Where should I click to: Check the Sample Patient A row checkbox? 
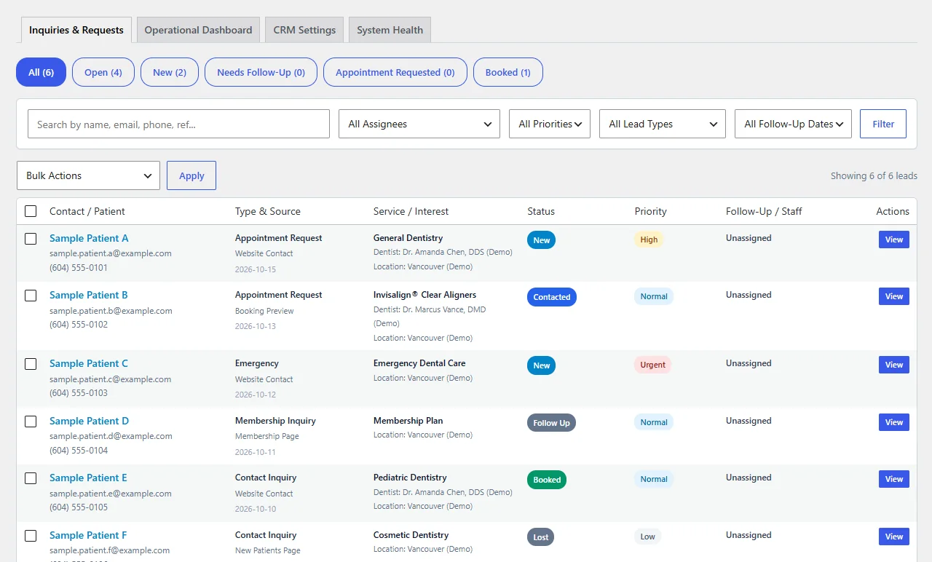(31, 239)
